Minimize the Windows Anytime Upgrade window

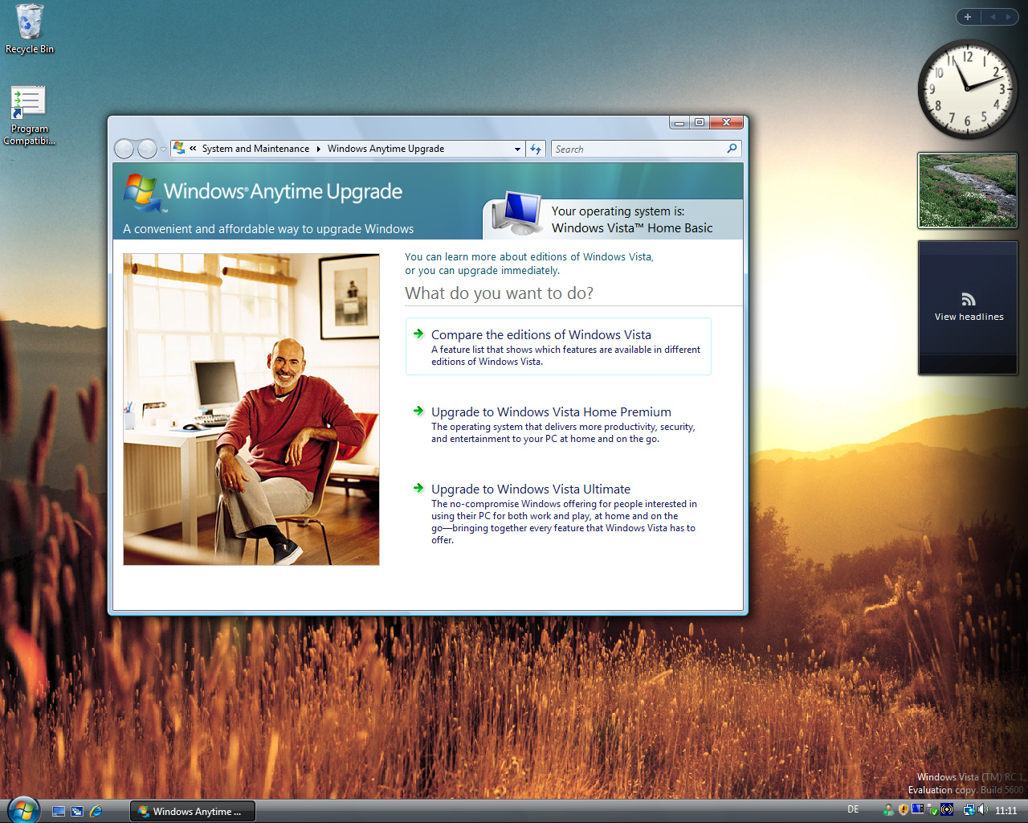[679, 122]
